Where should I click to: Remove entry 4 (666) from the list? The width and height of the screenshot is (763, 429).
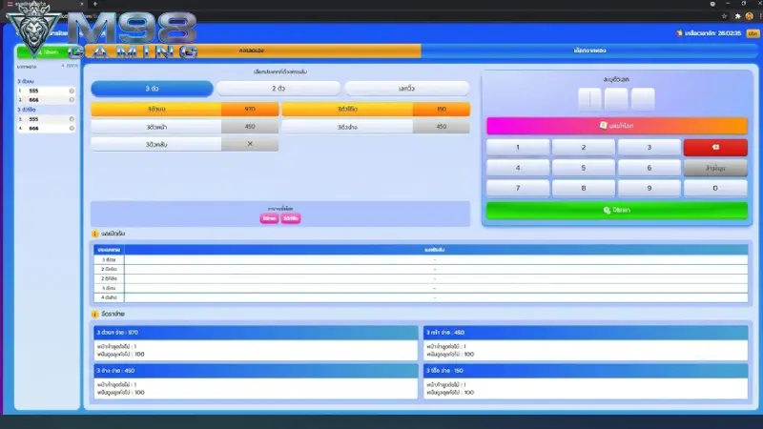pyautogui.click(x=72, y=129)
